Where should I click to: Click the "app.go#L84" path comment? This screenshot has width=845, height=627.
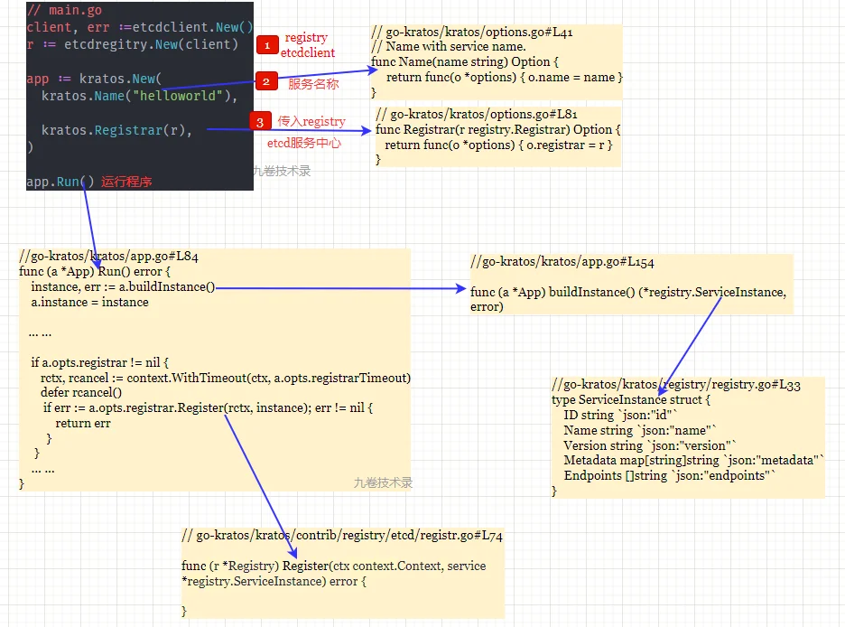point(109,256)
